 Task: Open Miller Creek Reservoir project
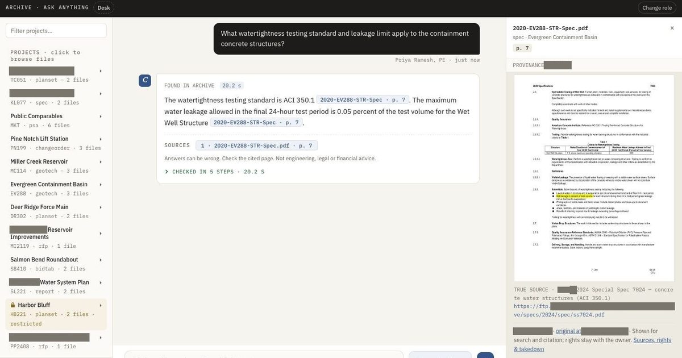pos(39,161)
